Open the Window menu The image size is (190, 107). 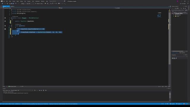[43, 1]
